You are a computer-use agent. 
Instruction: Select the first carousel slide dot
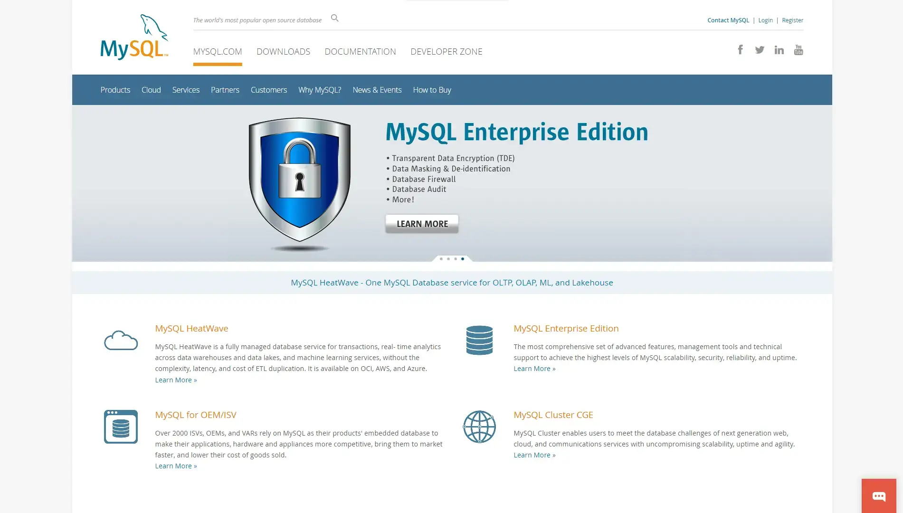(441, 259)
